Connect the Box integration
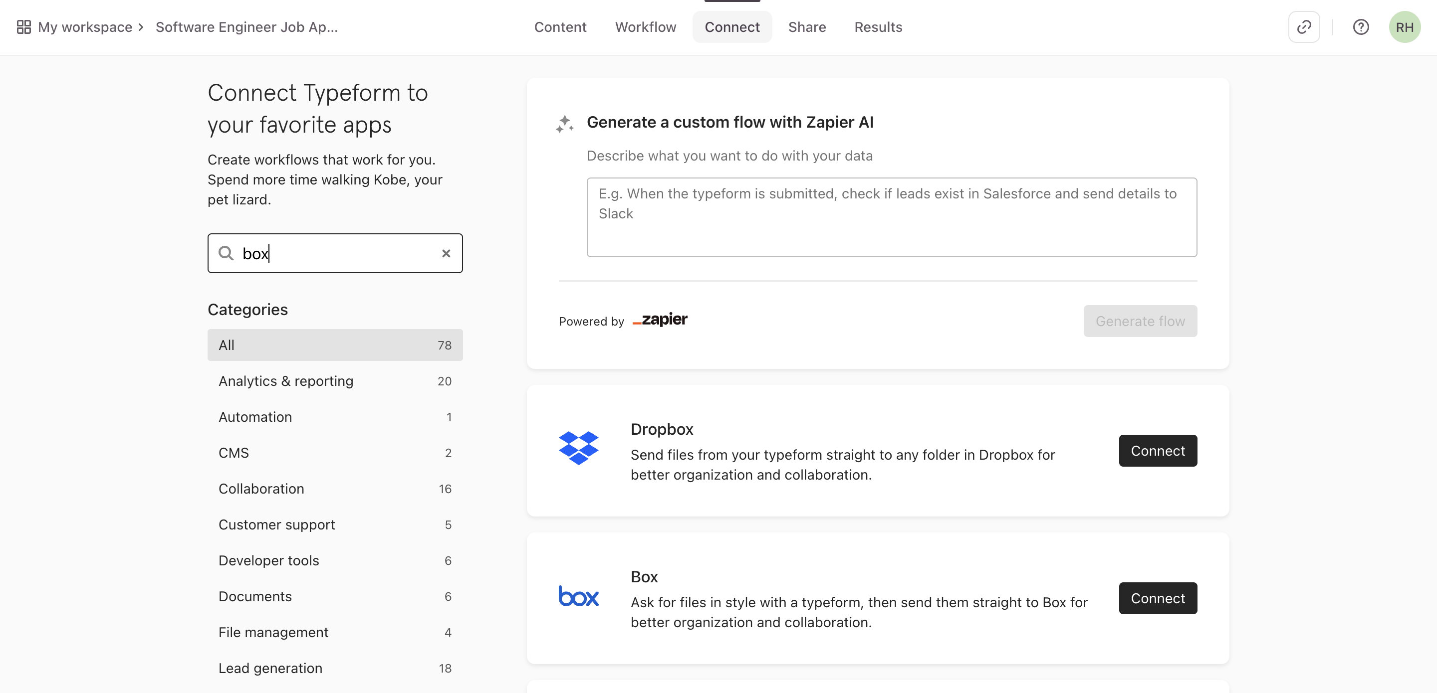 coord(1158,598)
